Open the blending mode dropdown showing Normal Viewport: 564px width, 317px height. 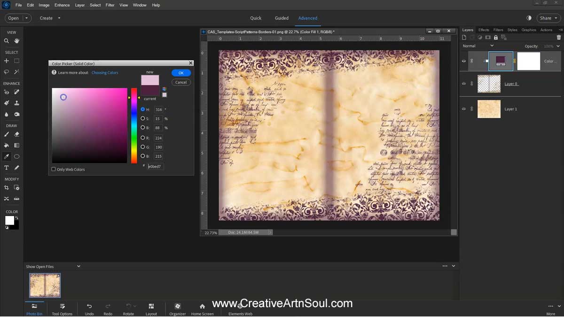coord(479,46)
